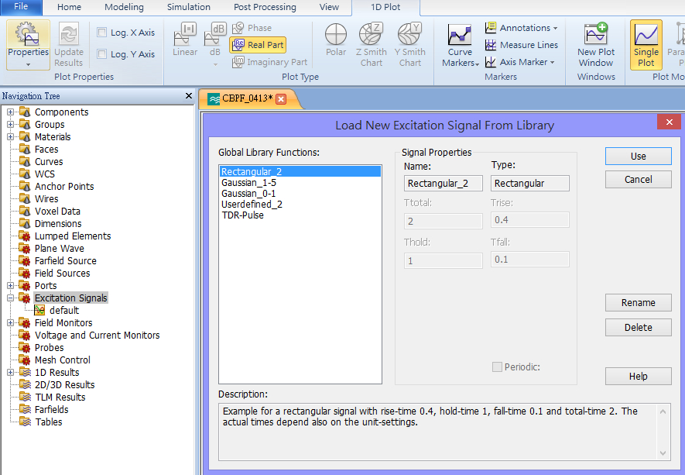685x475 pixels.
Task: Activate Measure Lines tool
Action: point(521,45)
